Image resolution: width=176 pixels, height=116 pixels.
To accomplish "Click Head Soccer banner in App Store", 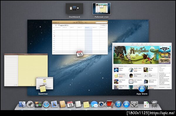I will [165, 55].
